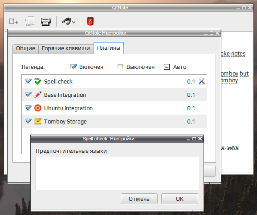This screenshot has height=215, width=257.
Task: Click the Spell check ABC icon
Action: (x=38, y=81)
